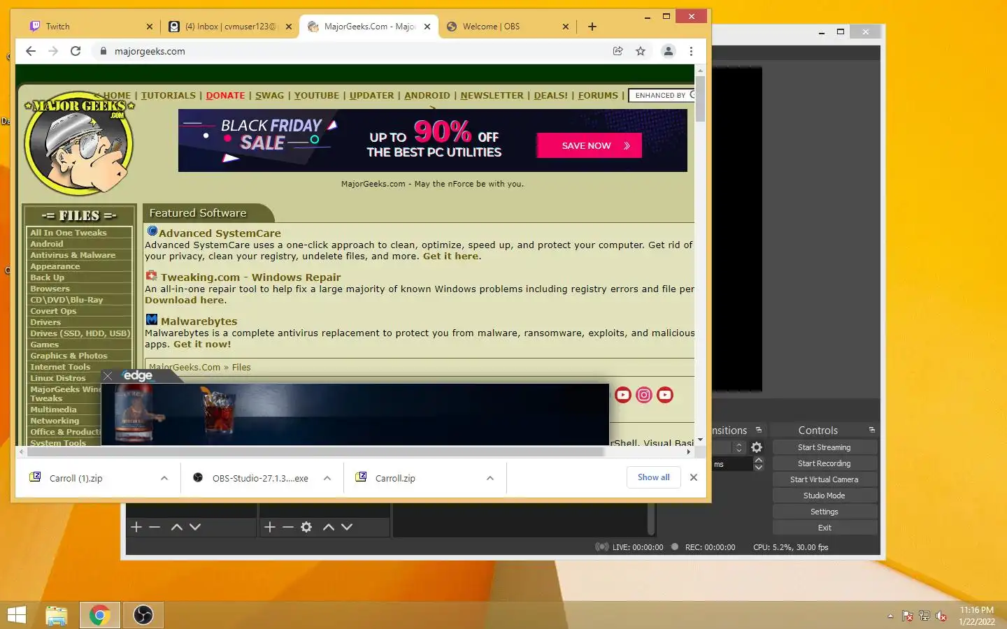Viewport: 1007px width, 629px height.
Task: Reload the majorgeeks.com page
Action: 76,51
